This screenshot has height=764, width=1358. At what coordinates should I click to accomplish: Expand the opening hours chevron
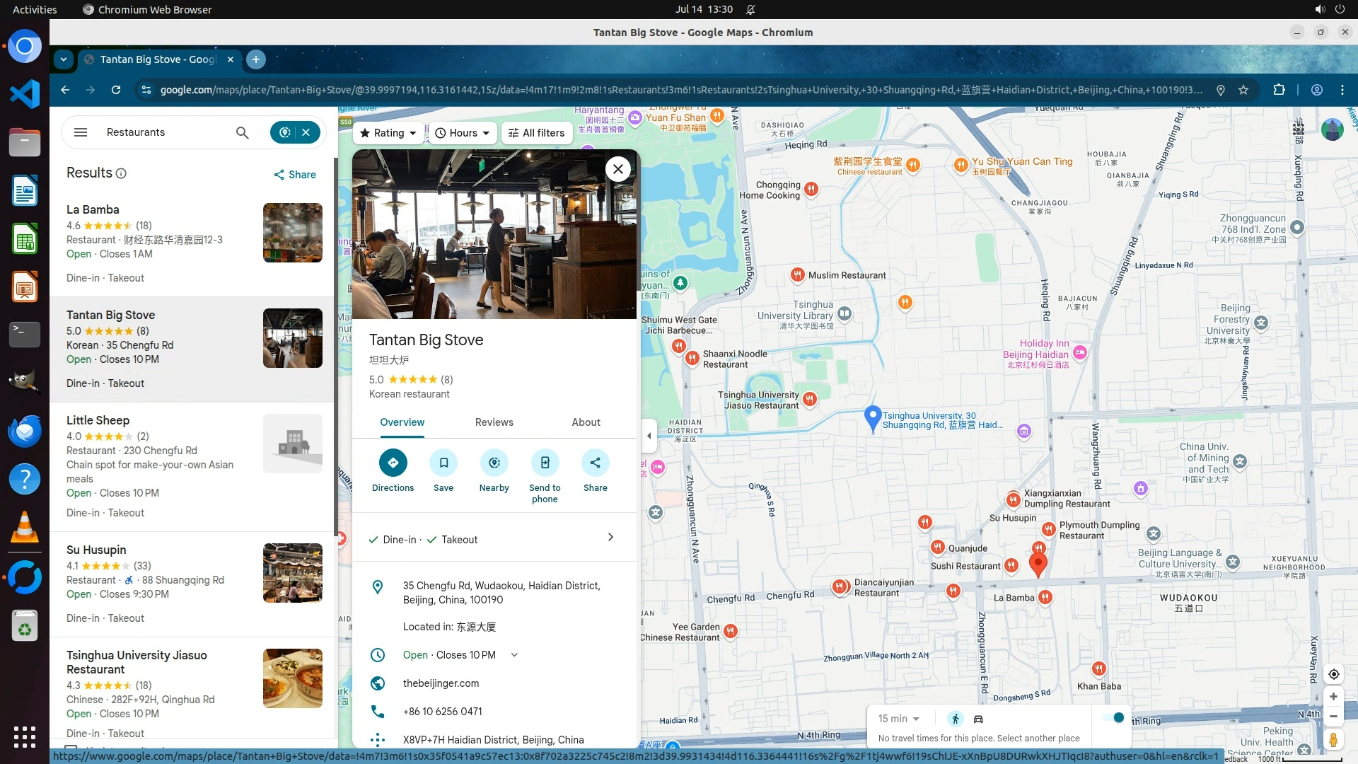(514, 655)
